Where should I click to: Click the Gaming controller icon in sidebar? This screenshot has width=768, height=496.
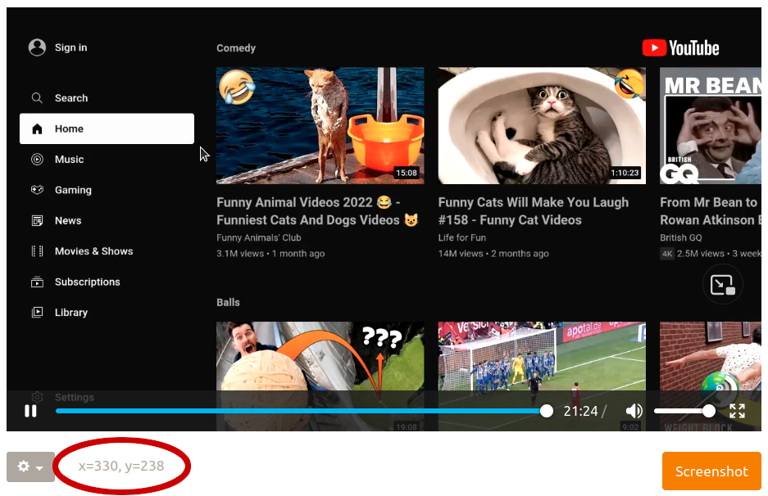point(37,190)
